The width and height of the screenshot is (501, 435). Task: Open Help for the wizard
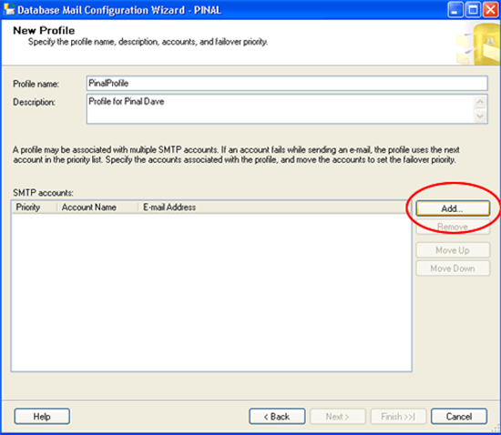(x=42, y=417)
